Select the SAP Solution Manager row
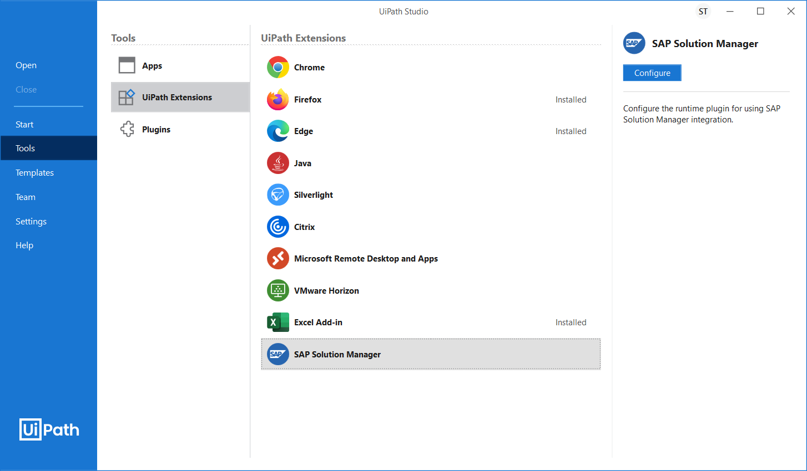This screenshot has height=471, width=807. tap(430, 355)
